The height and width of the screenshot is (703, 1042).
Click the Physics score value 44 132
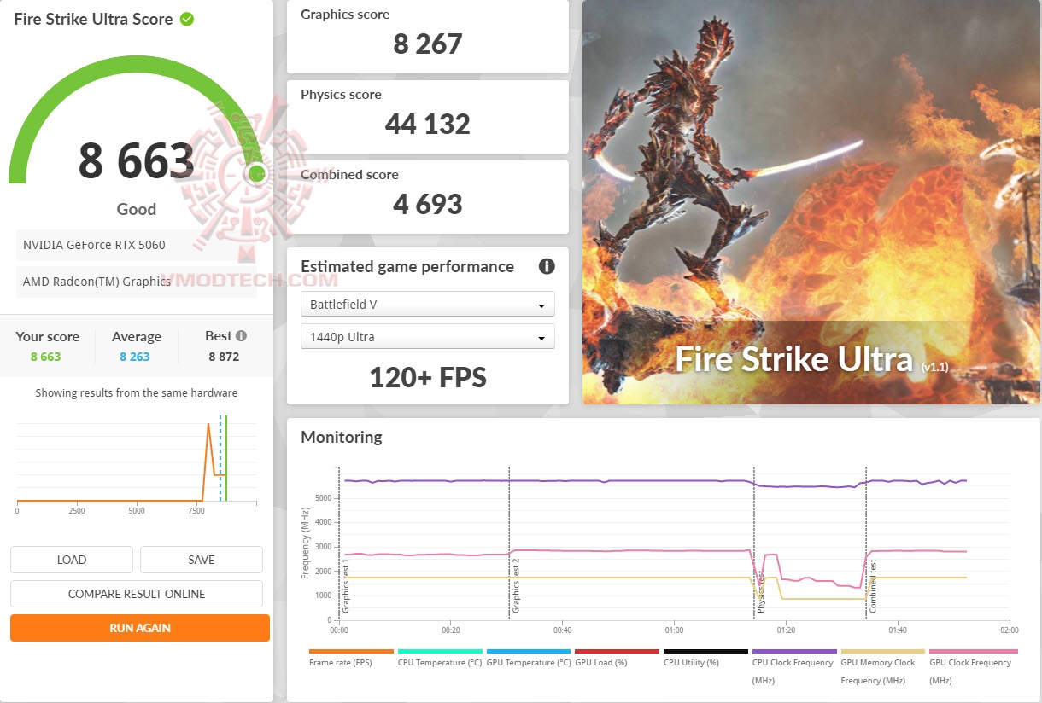[428, 124]
